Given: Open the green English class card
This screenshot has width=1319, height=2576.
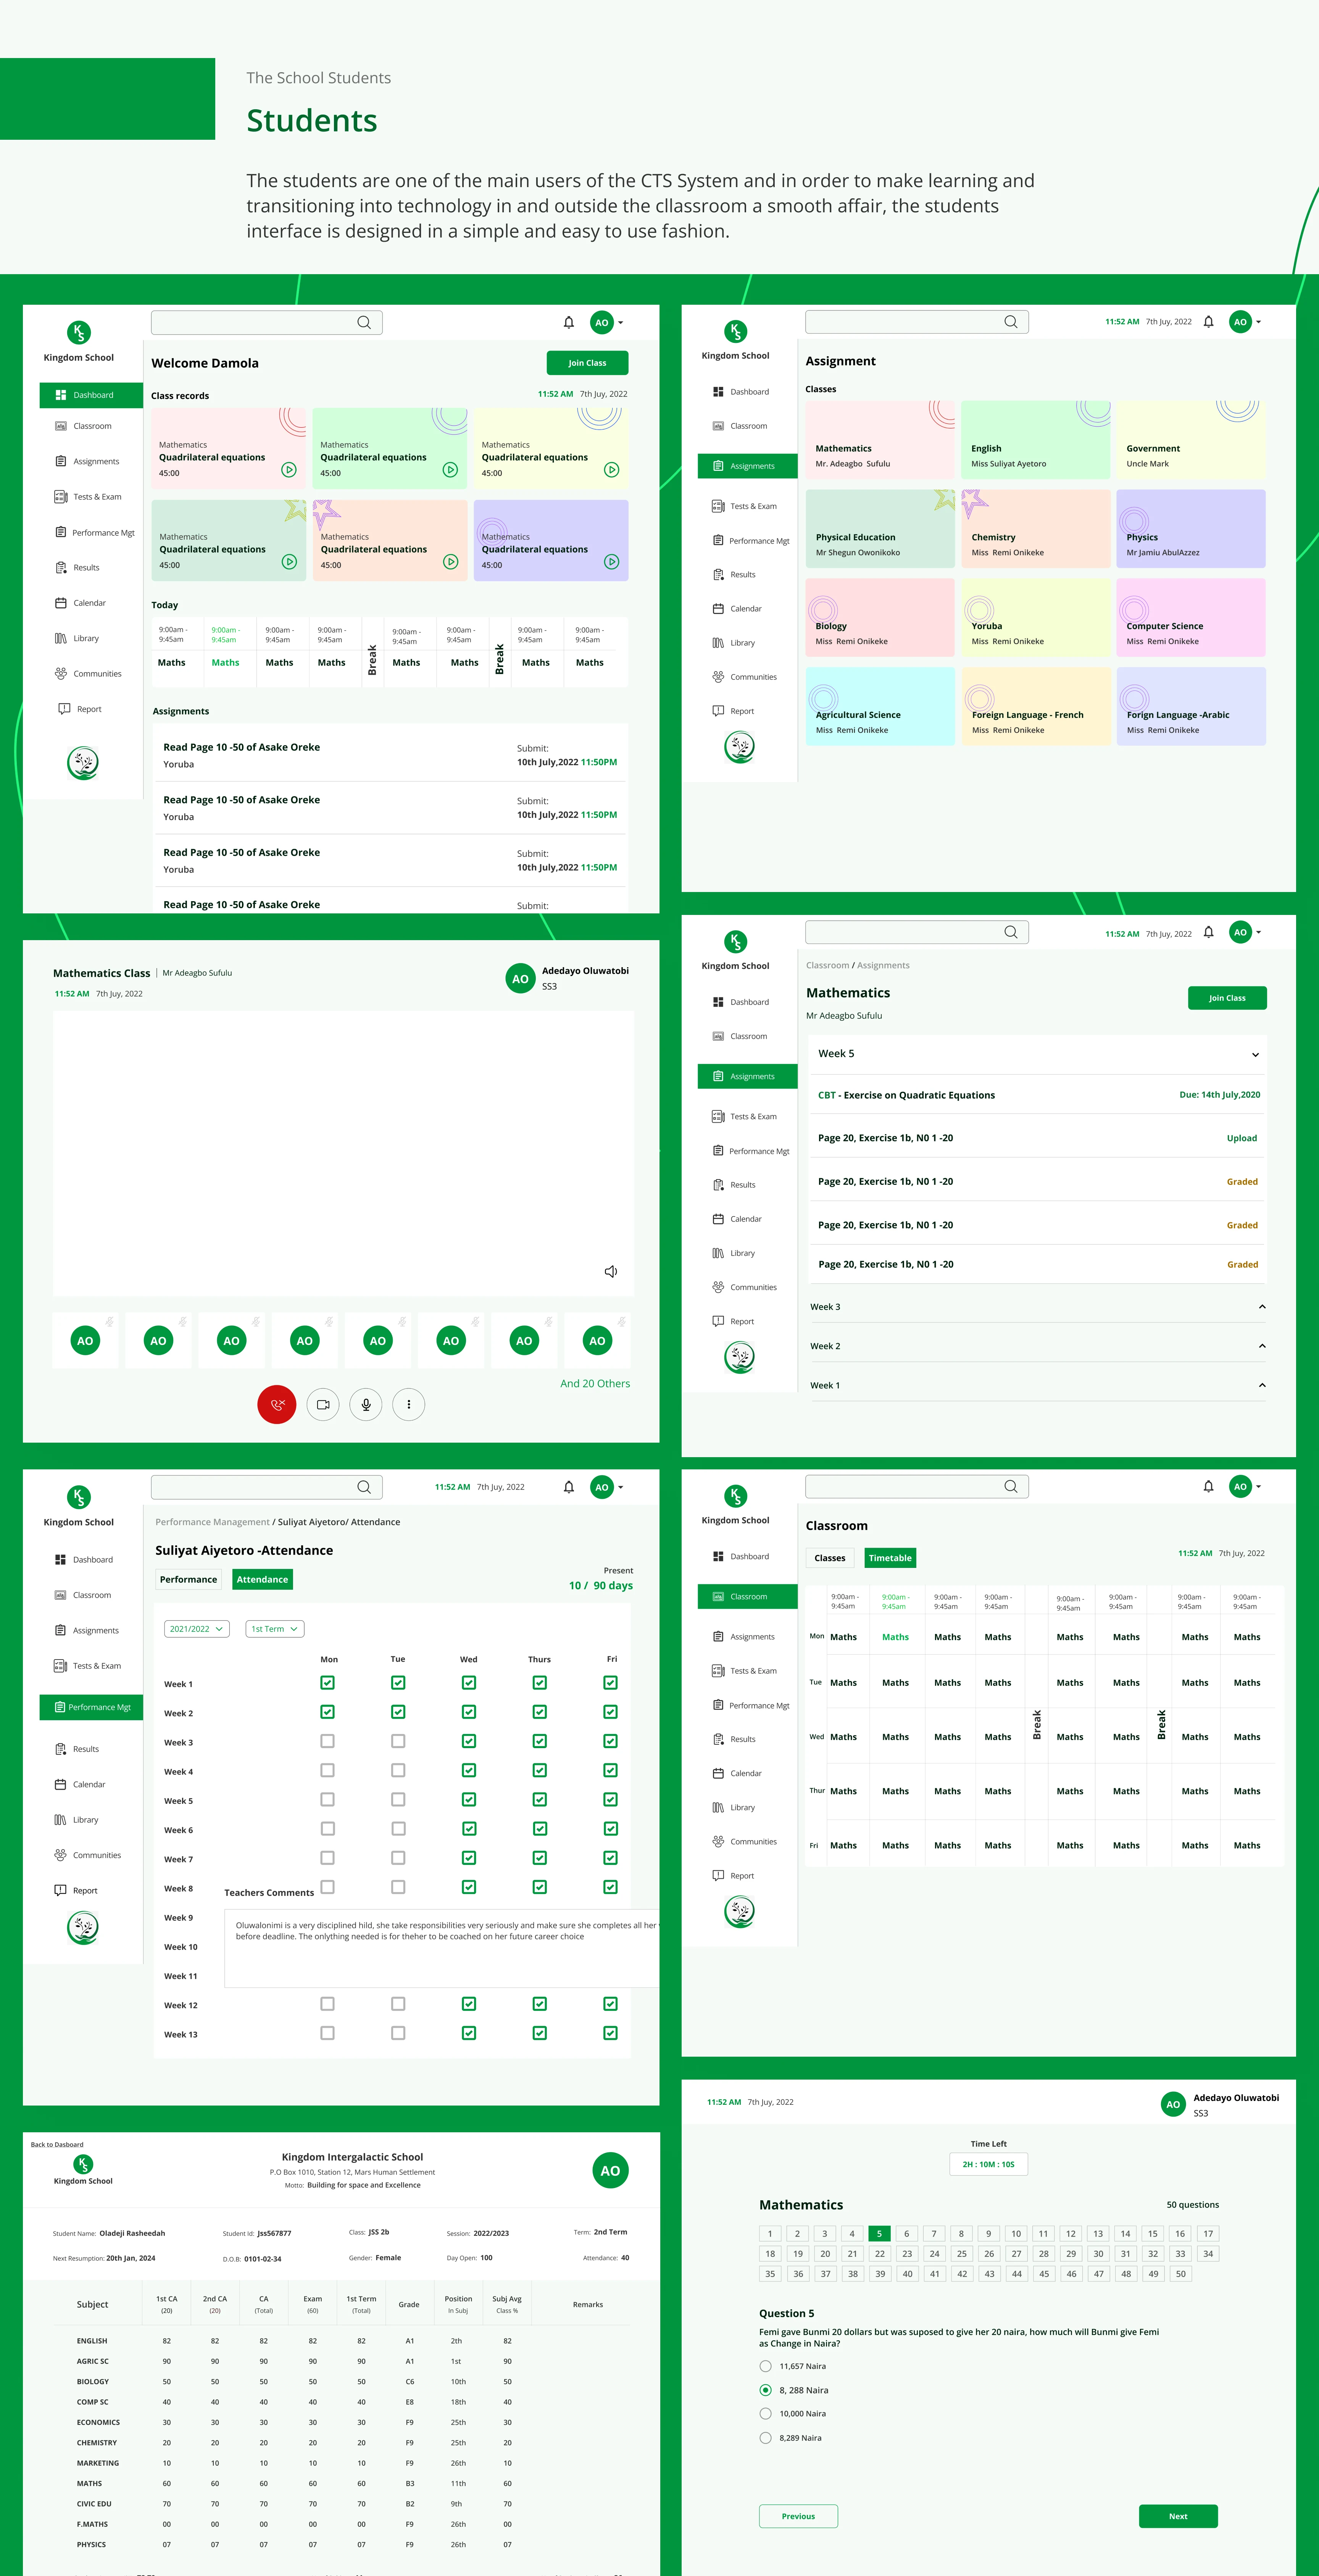Looking at the screenshot, I should click(1035, 440).
